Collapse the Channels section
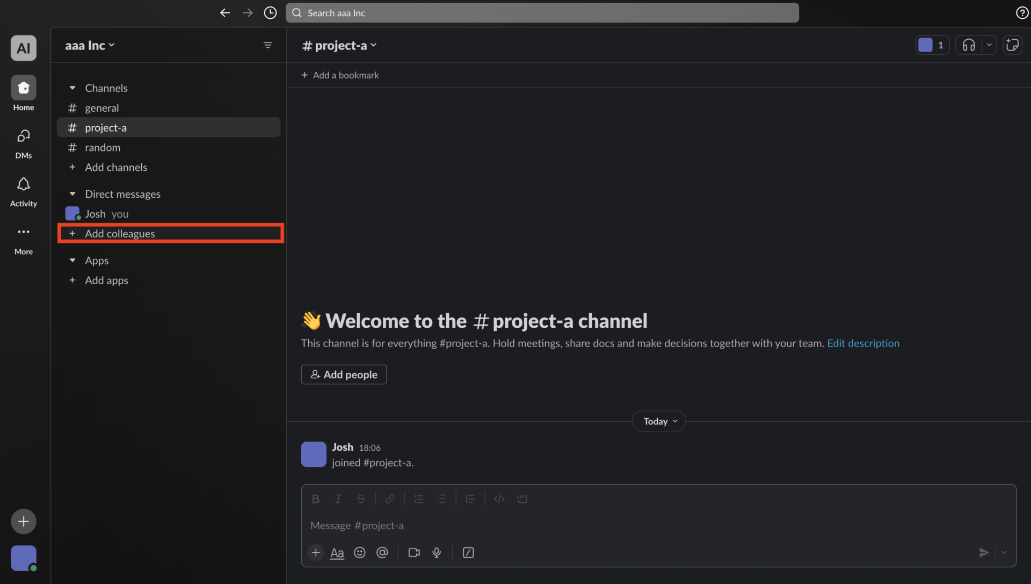Screen dimensions: 1031x584 pos(73,88)
